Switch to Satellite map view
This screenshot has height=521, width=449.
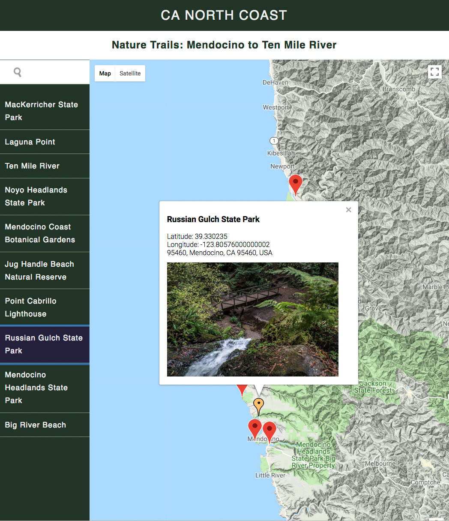click(130, 73)
